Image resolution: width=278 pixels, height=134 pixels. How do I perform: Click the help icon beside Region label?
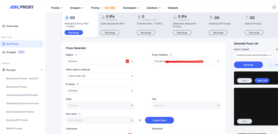click(x=76, y=55)
